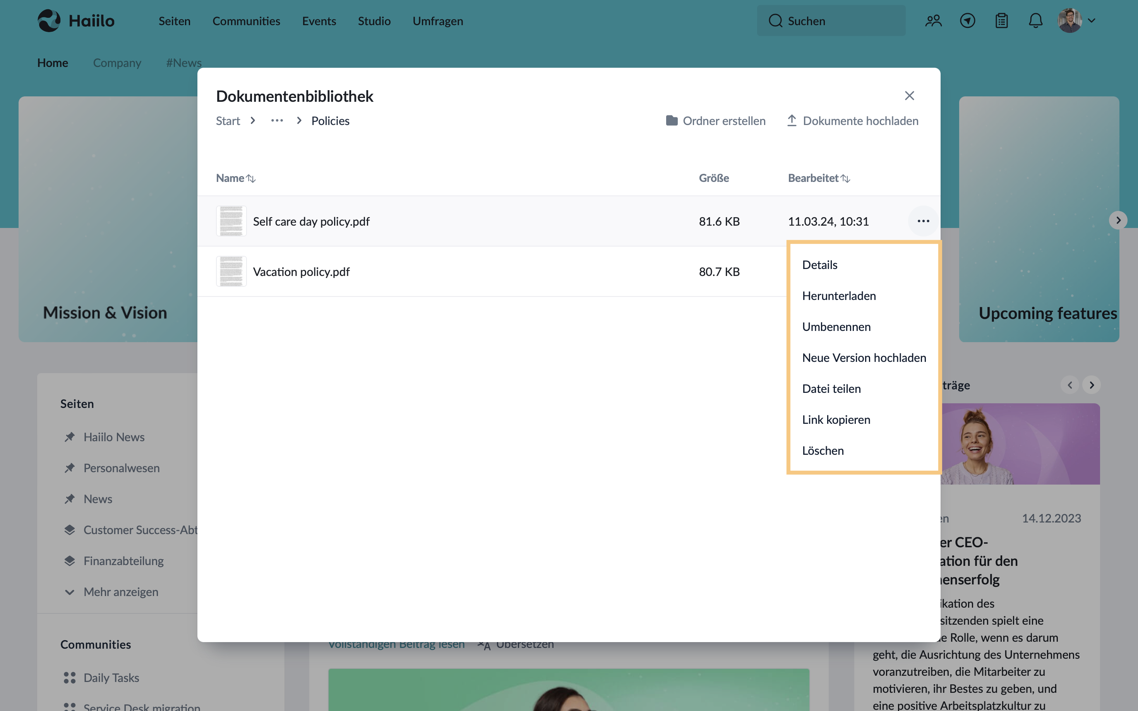Click the Größe column header

click(x=713, y=178)
